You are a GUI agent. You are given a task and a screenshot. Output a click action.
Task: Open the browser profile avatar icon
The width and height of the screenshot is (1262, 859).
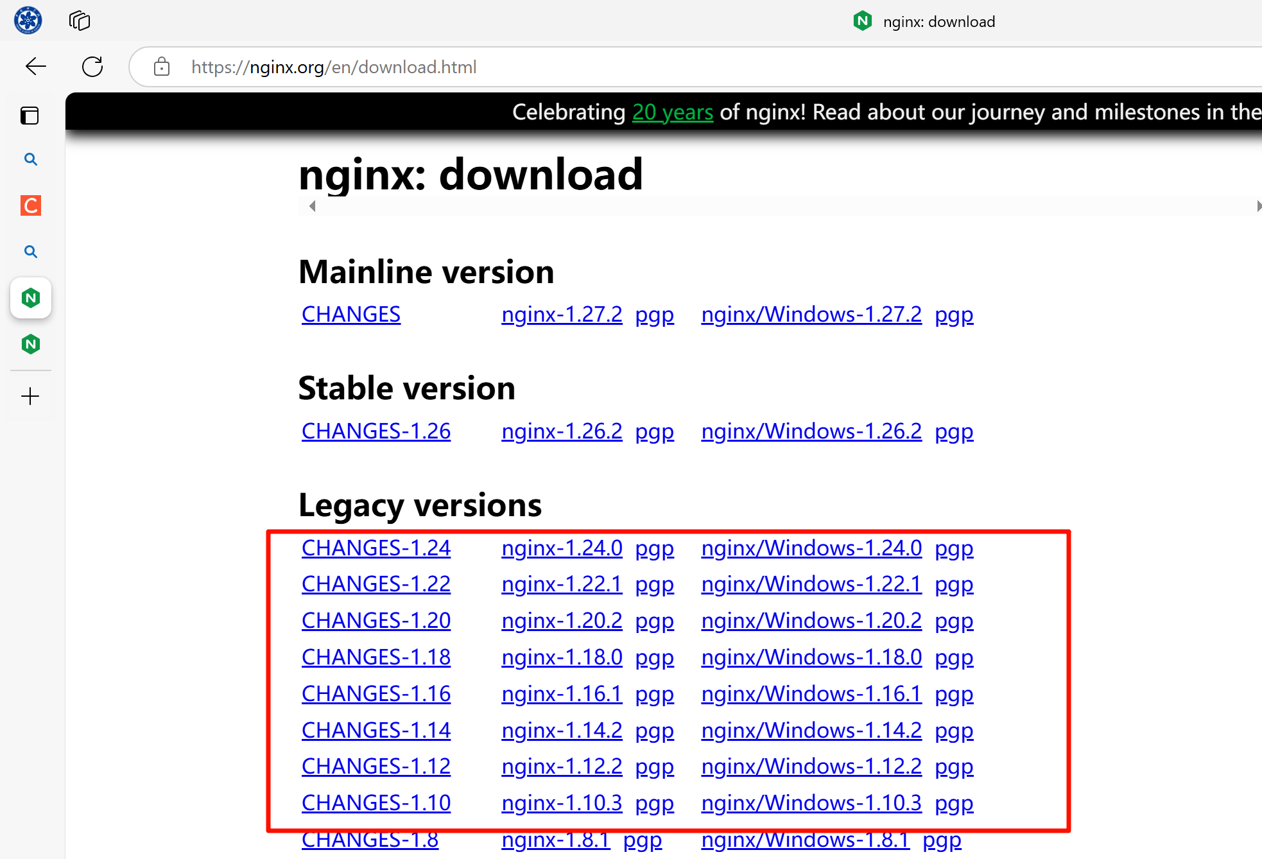(28, 21)
